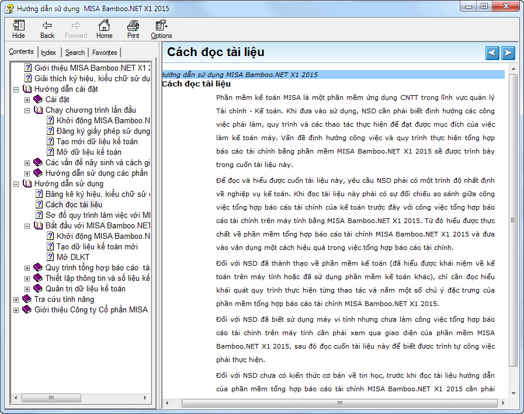Screen dimensions: 524x414
Task: Collapse the Hướng dẫn cài đặt node
Action: [16, 89]
